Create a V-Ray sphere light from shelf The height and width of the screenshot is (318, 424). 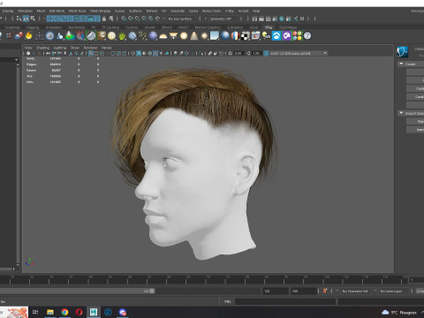click(x=184, y=36)
